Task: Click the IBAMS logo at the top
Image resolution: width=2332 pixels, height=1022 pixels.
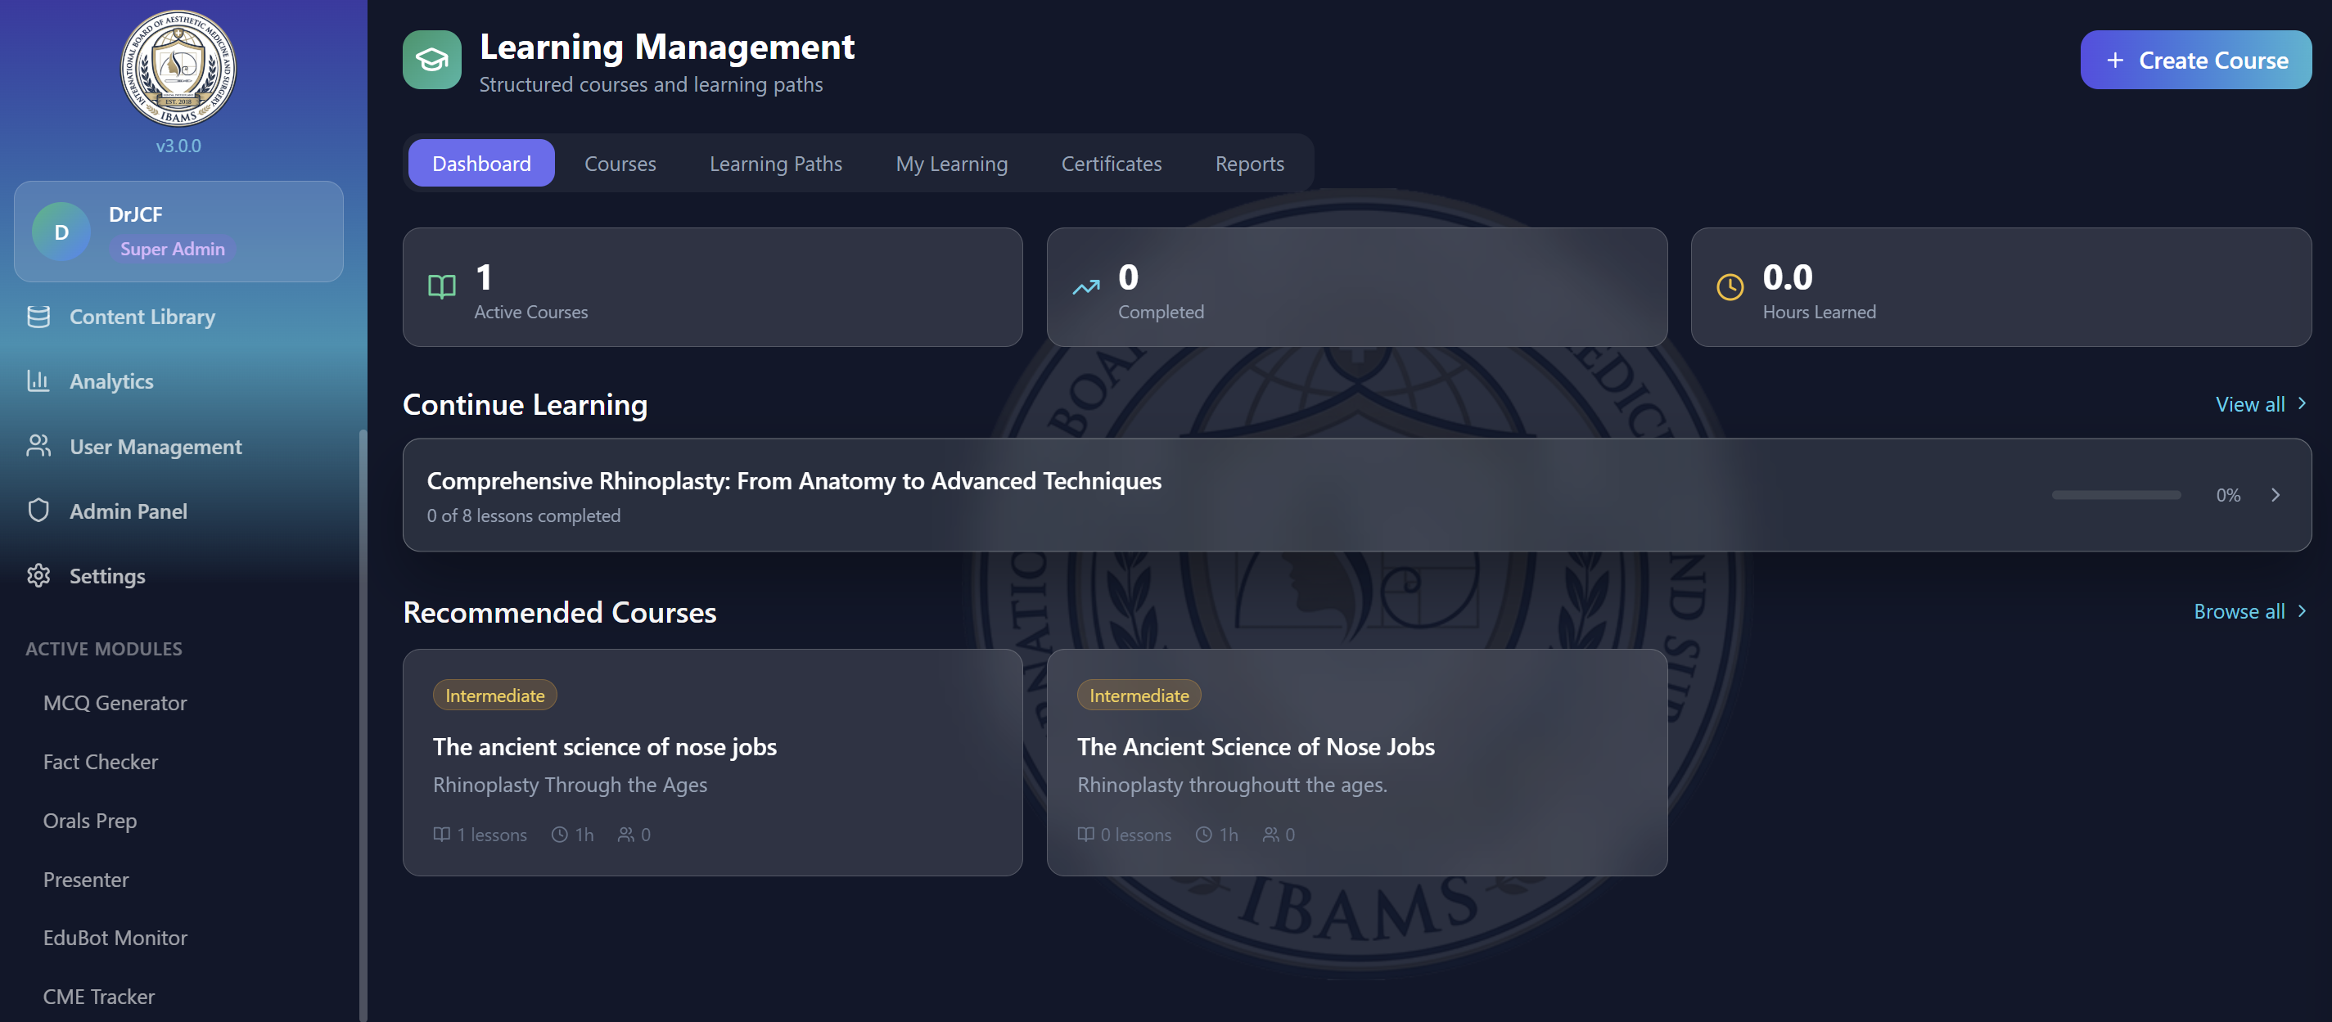Action: pos(178,70)
